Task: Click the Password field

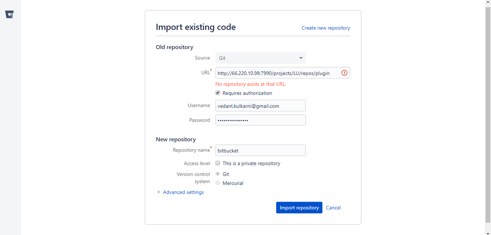Action: pyautogui.click(x=260, y=120)
